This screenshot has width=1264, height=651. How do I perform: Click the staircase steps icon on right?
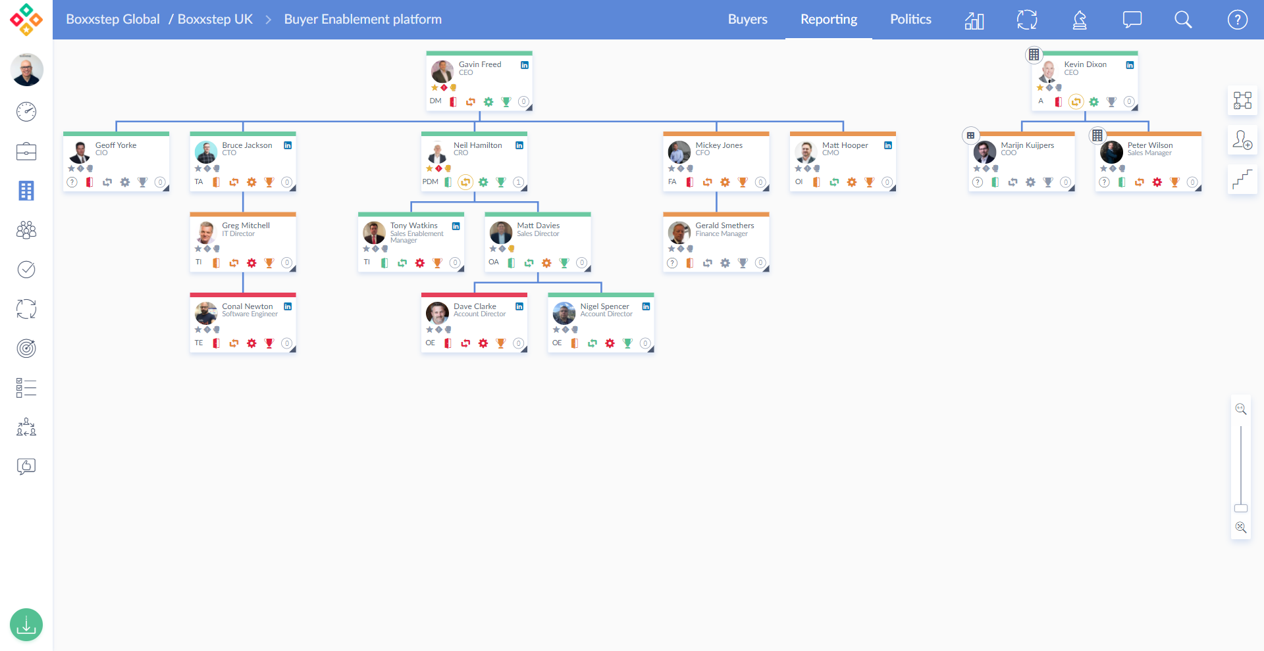pyautogui.click(x=1242, y=180)
